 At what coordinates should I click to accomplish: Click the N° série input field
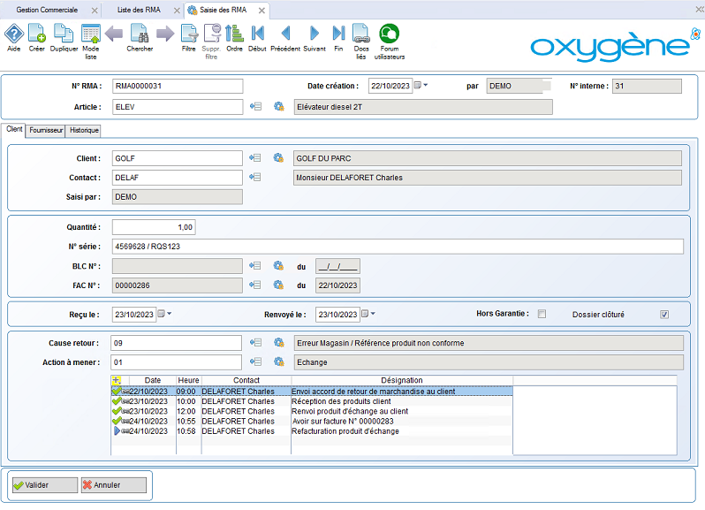pyautogui.click(x=398, y=246)
